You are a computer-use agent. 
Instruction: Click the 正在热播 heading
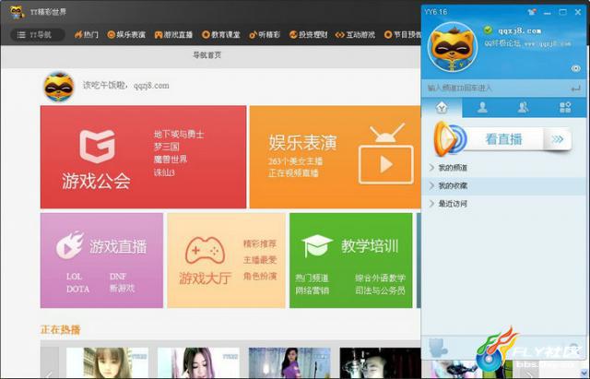60,330
